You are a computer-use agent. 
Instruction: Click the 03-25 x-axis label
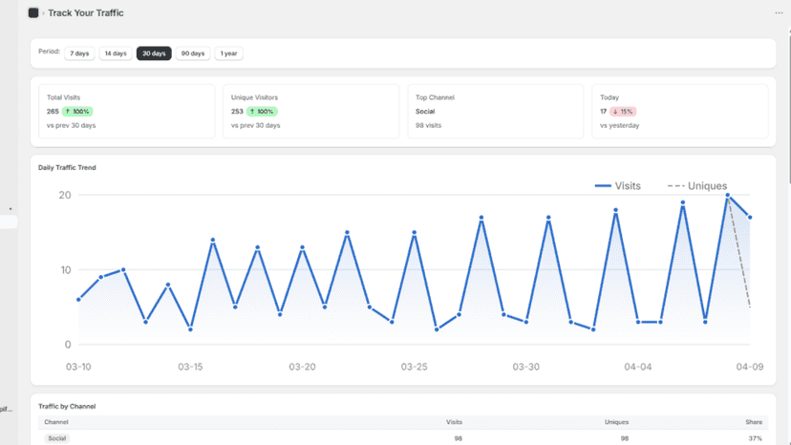click(x=415, y=367)
